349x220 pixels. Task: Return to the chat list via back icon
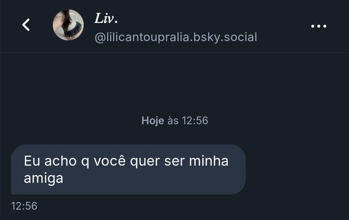pyautogui.click(x=26, y=25)
